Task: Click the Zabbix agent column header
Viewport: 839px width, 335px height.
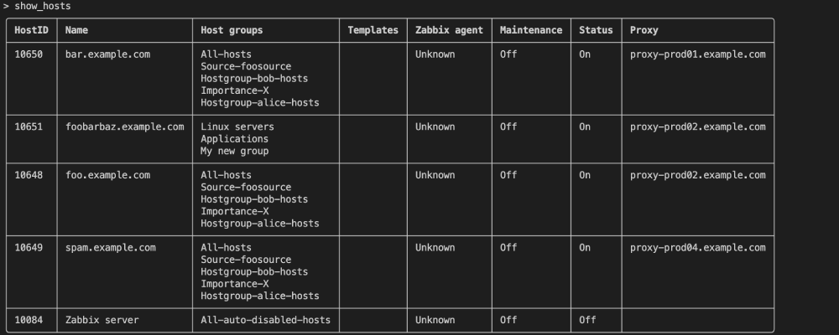Action: point(449,30)
